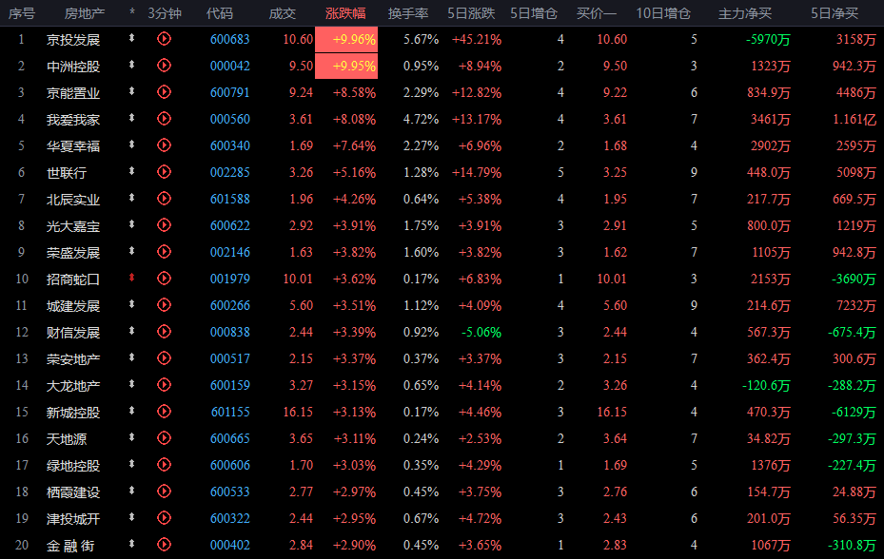Screen dimensions: 884x559
Task: Click the highlighted +9.96% change cell
Action: point(352,39)
